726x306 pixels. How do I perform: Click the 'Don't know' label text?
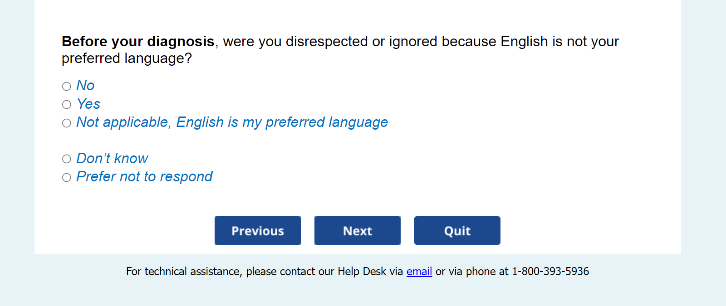112,158
